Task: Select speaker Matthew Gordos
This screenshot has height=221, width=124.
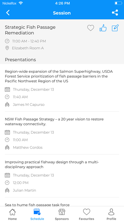Action: tap(28, 147)
